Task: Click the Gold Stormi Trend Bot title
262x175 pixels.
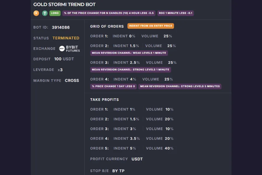Action: [64, 4]
